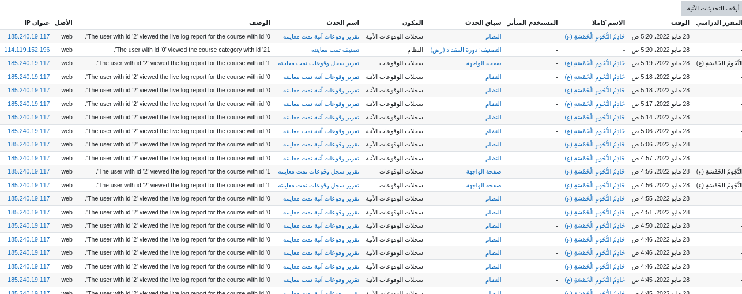Open event name link in the 4:55 ص row
This screenshot has height=294, width=742.
point(321,199)
